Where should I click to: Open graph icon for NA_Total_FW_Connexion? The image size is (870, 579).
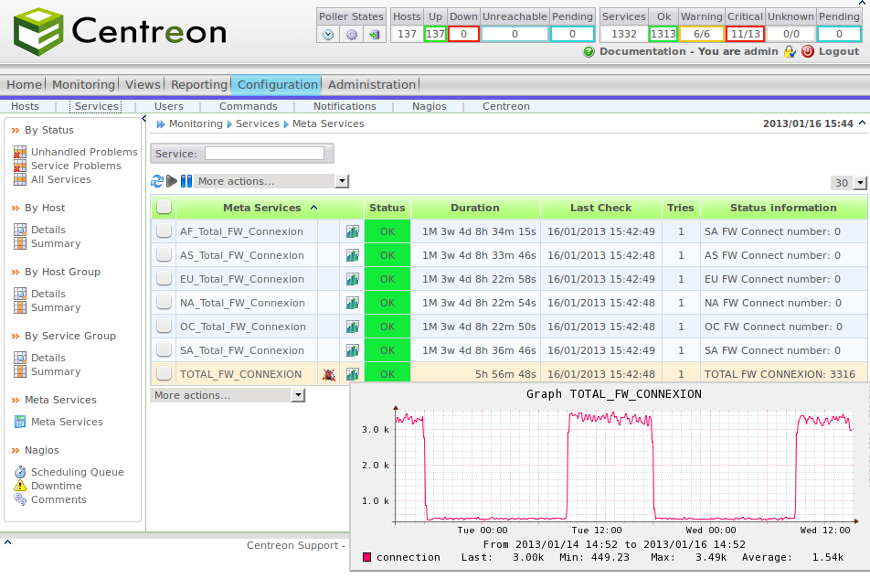[353, 303]
